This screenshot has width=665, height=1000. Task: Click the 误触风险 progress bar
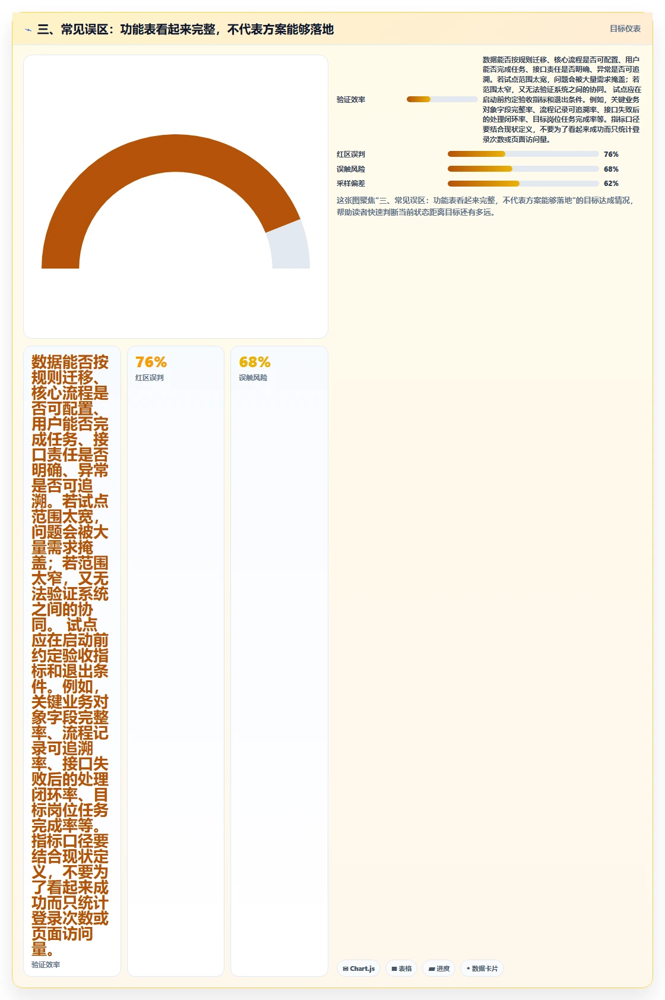click(x=523, y=169)
